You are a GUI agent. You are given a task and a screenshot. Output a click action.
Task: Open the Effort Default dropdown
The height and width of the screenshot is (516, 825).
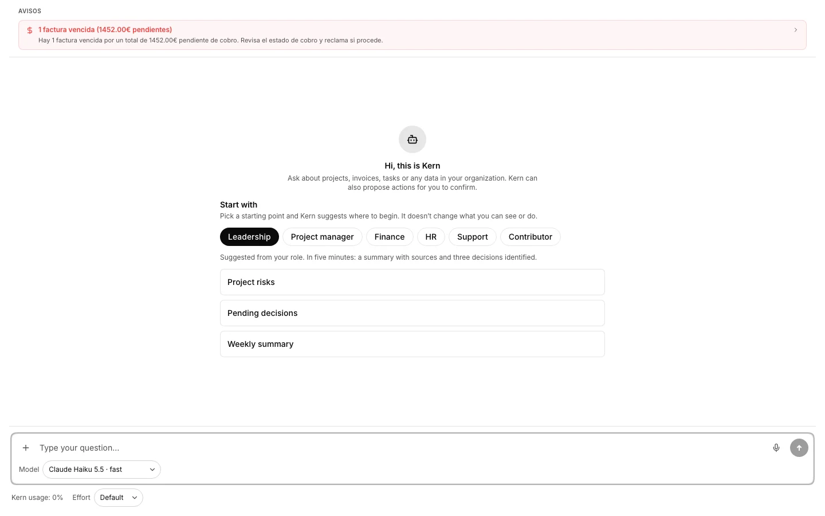click(118, 498)
